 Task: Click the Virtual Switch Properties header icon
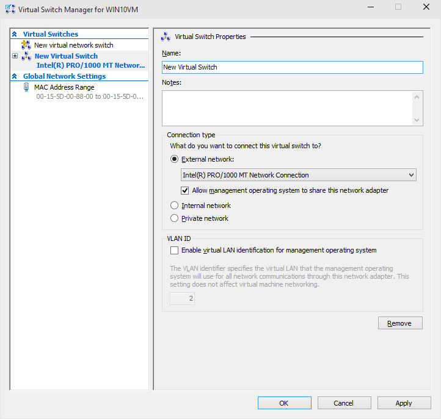pos(166,37)
